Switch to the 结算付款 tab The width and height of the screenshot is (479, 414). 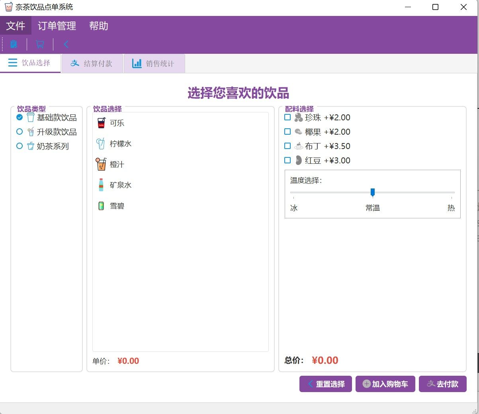click(92, 63)
